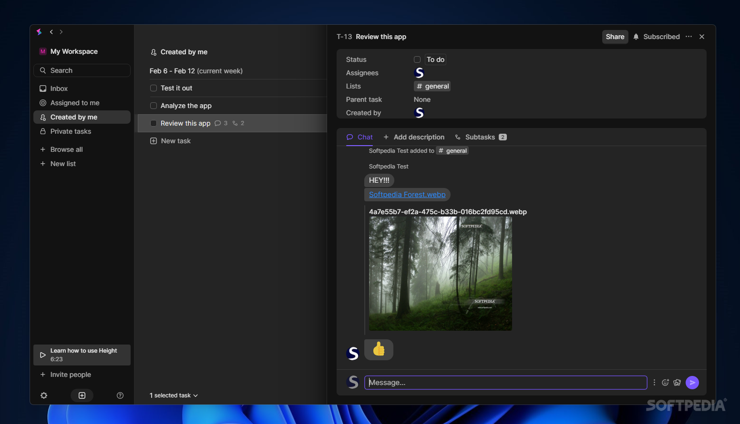Click the Created by avatar
Image resolution: width=740 pixels, height=424 pixels.
click(x=419, y=113)
